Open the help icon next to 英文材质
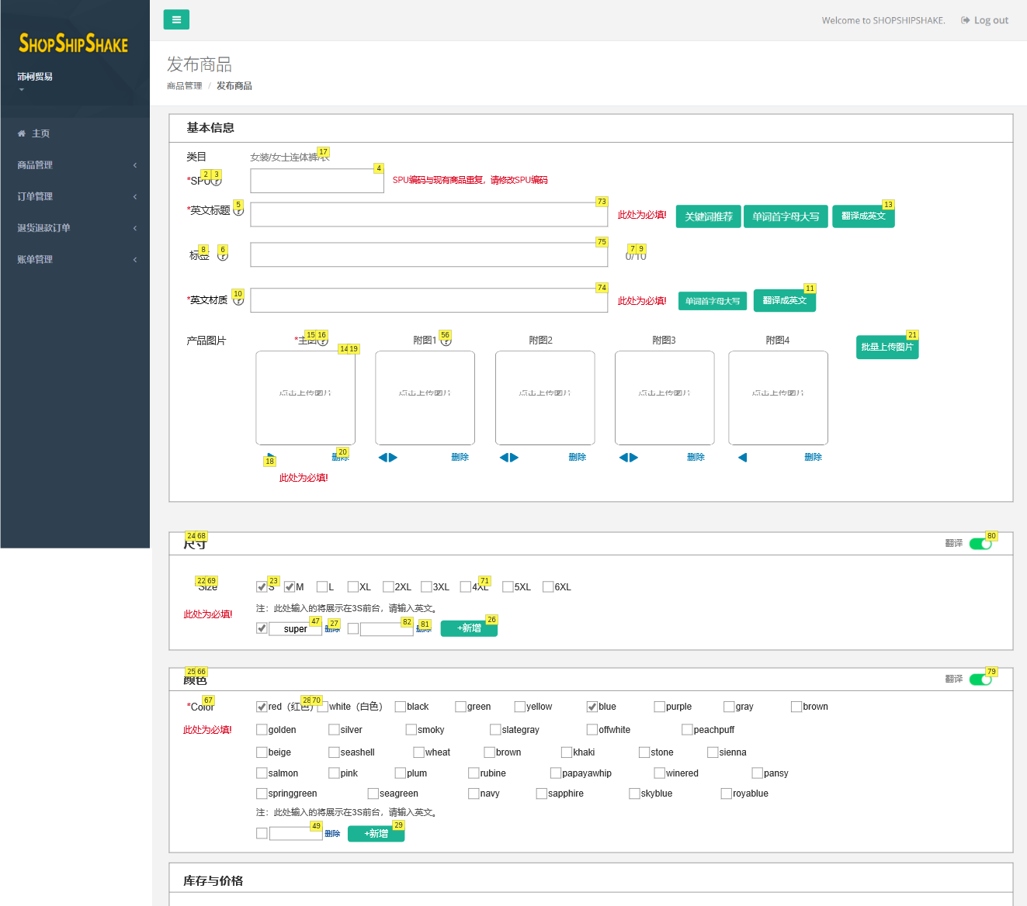The width and height of the screenshot is (1027, 906). click(238, 300)
